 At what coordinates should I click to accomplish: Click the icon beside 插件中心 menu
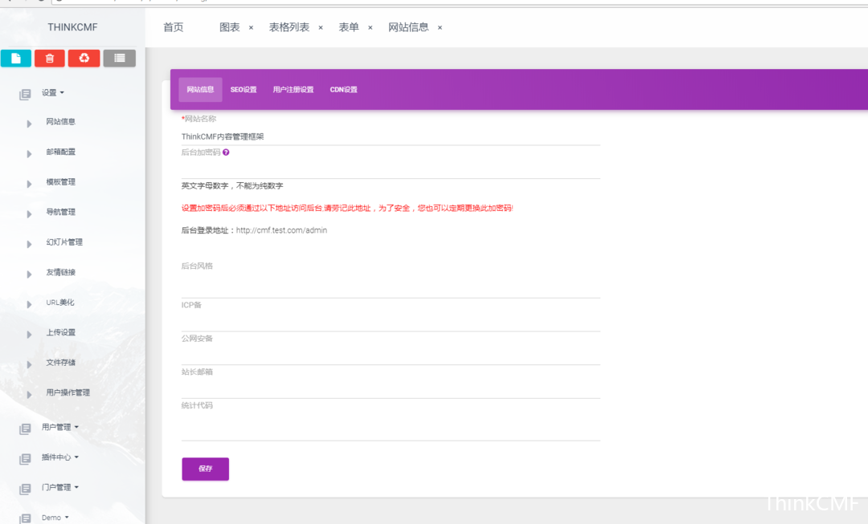25,459
